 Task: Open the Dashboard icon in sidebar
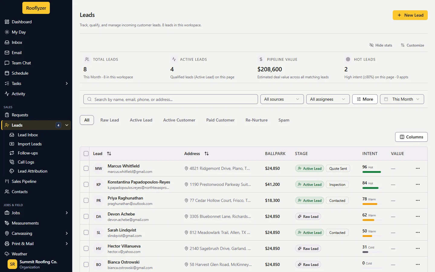point(7,22)
